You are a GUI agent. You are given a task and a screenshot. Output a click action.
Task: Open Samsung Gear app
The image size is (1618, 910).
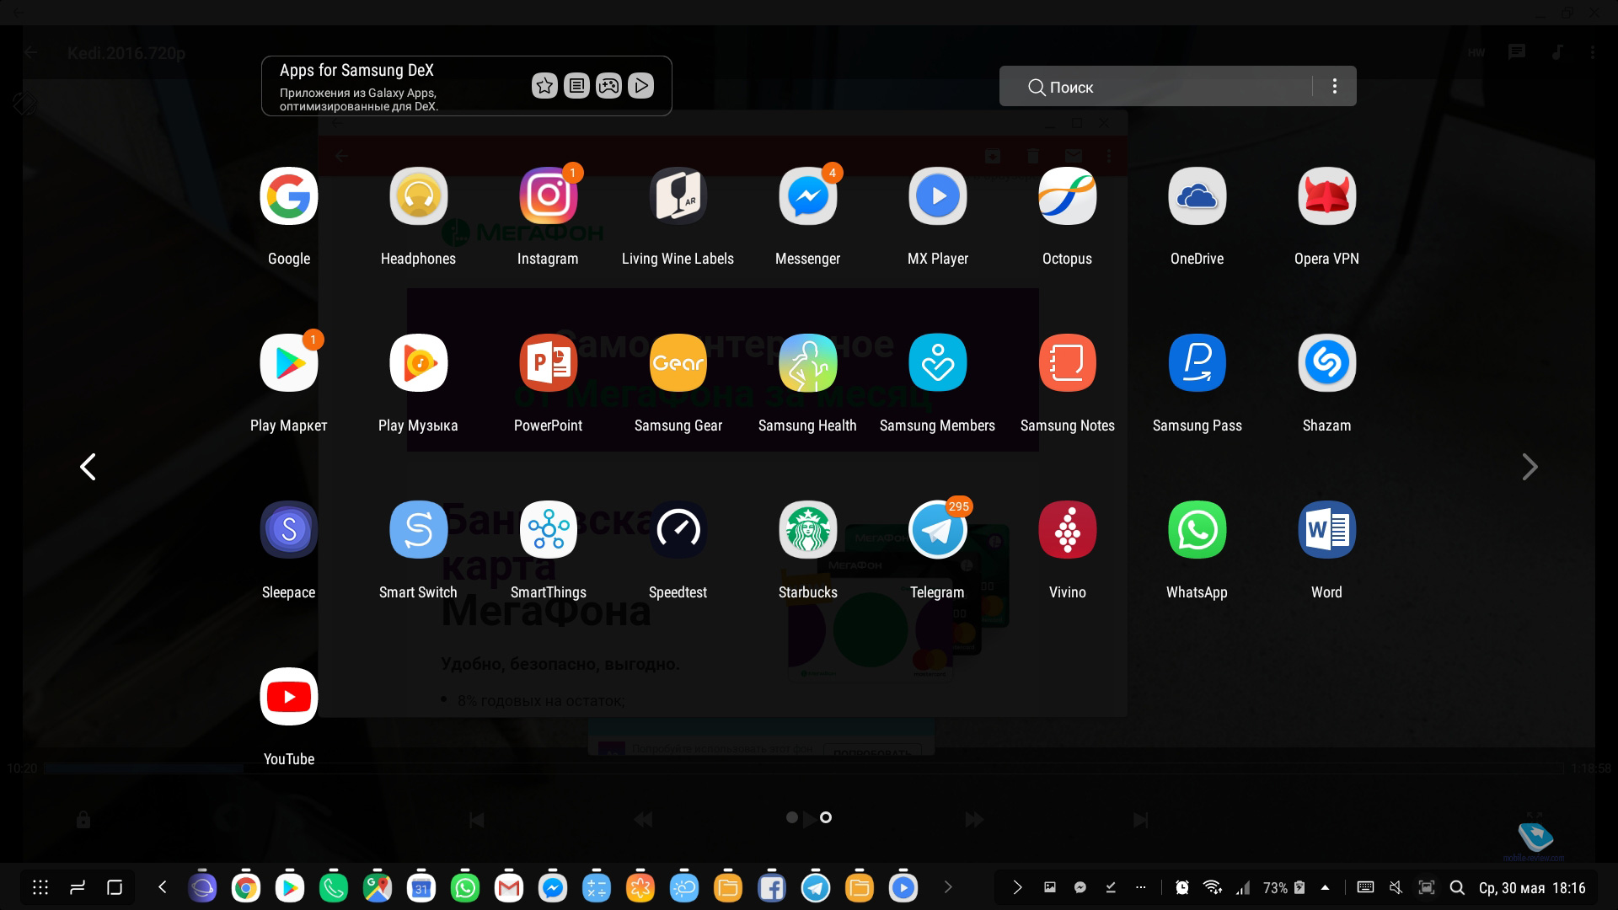click(x=678, y=363)
